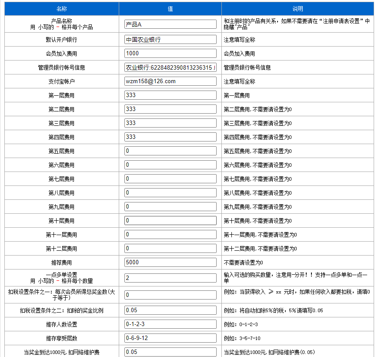
Task: Focus the 第十二层费用 text box
Action: click(170, 249)
